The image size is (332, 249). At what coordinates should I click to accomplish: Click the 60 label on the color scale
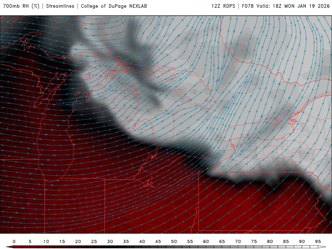[206, 242]
